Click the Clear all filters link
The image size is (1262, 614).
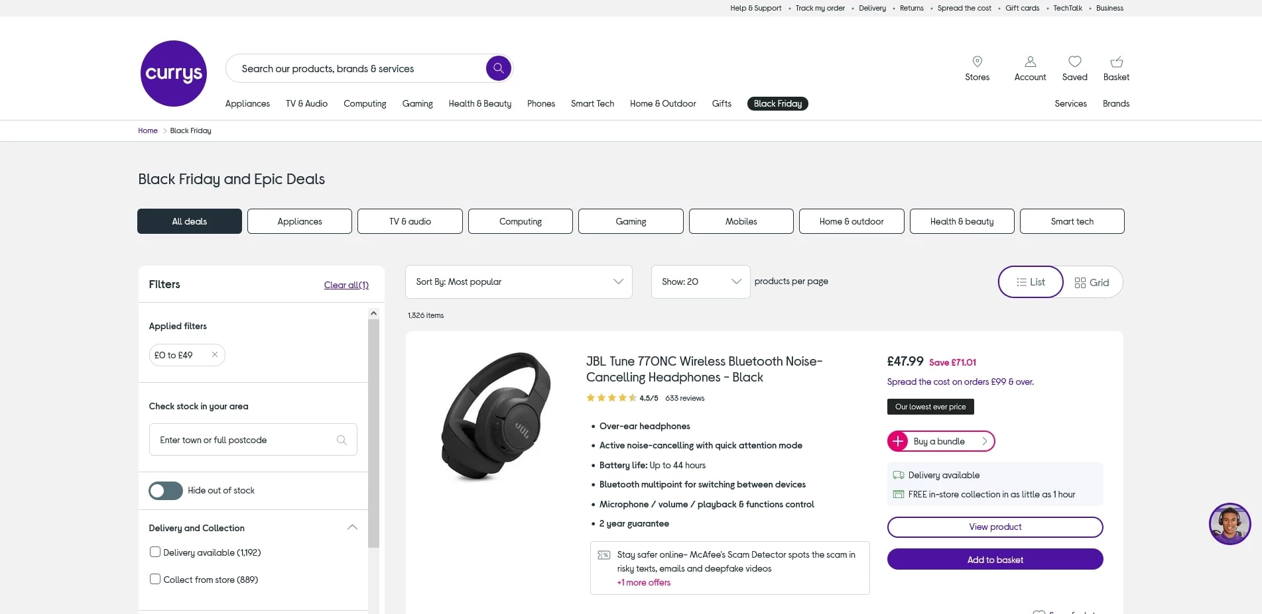click(x=346, y=285)
